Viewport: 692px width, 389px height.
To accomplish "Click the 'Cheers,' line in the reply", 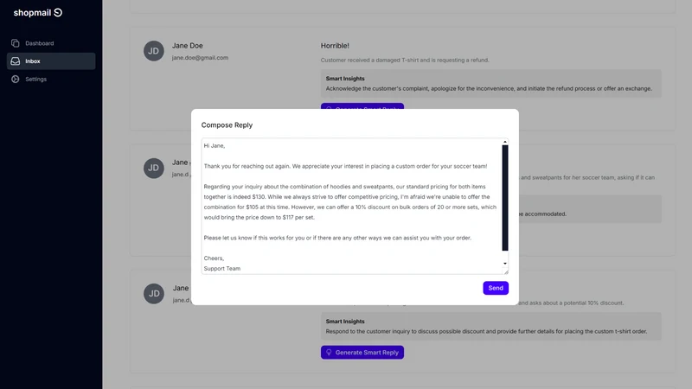I will pyautogui.click(x=214, y=258).
